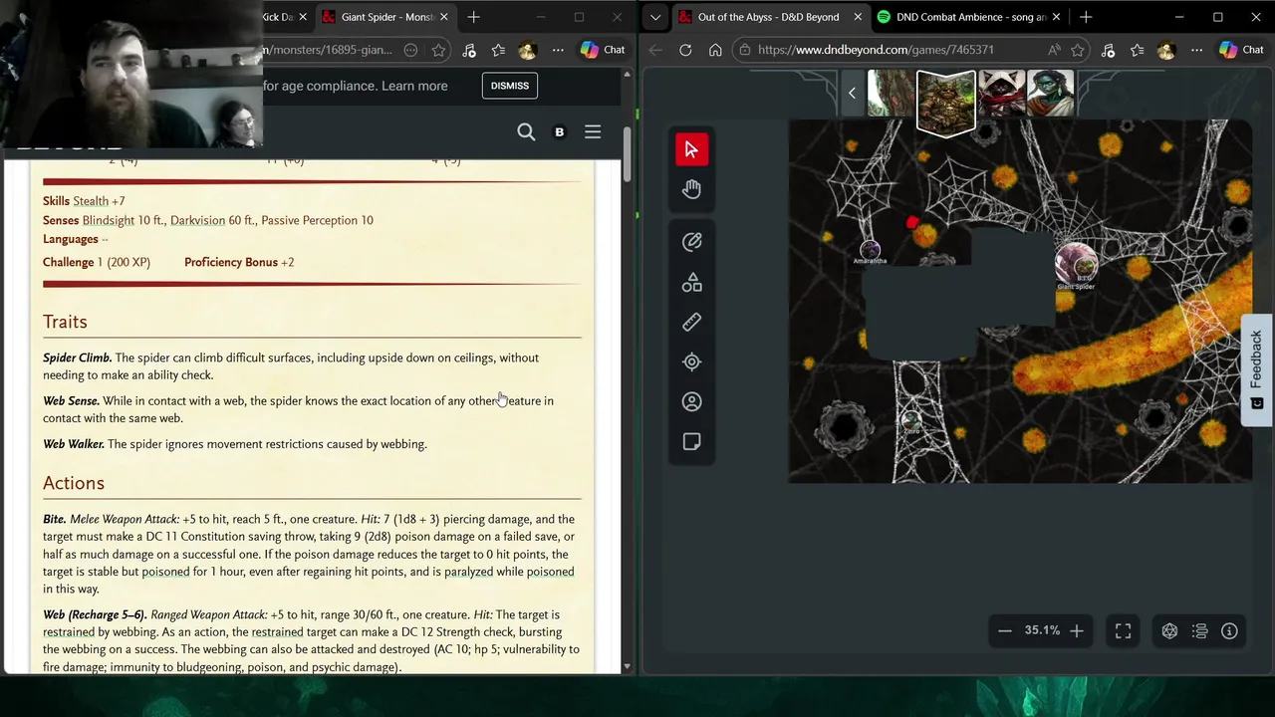Open new tab in right browser window
The width and height of the screenshot is (1275, 717).
pyautogui.click(x=1086, y=17)
